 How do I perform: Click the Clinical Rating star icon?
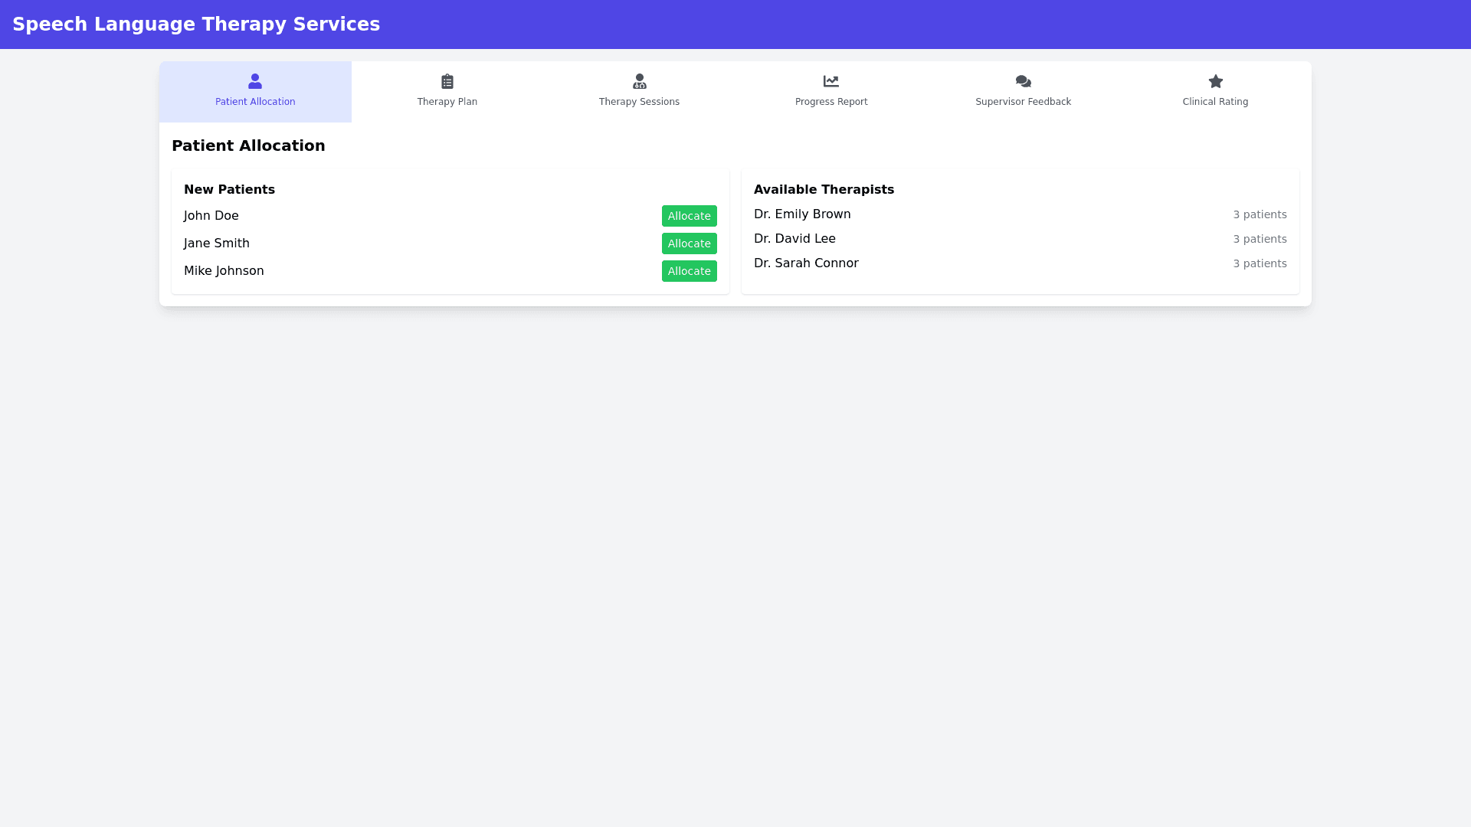(x=1216, y=81)
